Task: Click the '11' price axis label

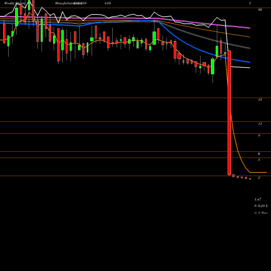Action: pyautogui.click(x=260, y=124)
